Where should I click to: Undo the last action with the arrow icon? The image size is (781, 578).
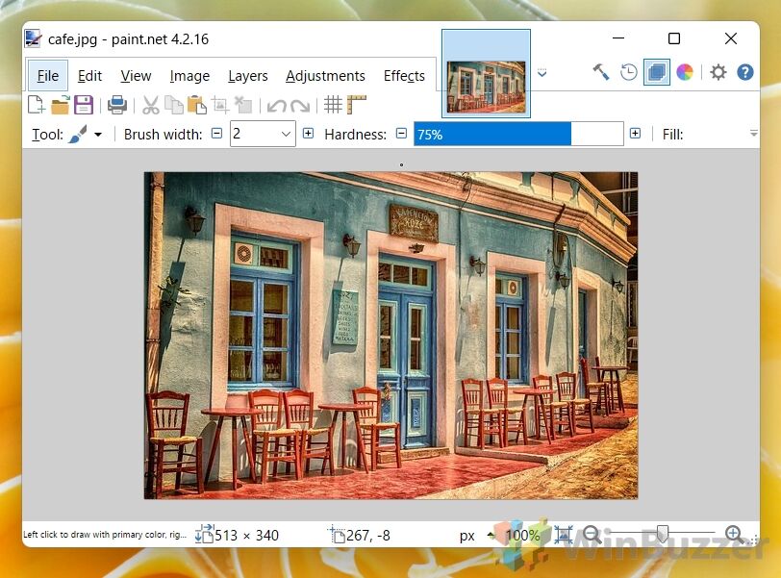pyautogui.click(x=276, y=106)
